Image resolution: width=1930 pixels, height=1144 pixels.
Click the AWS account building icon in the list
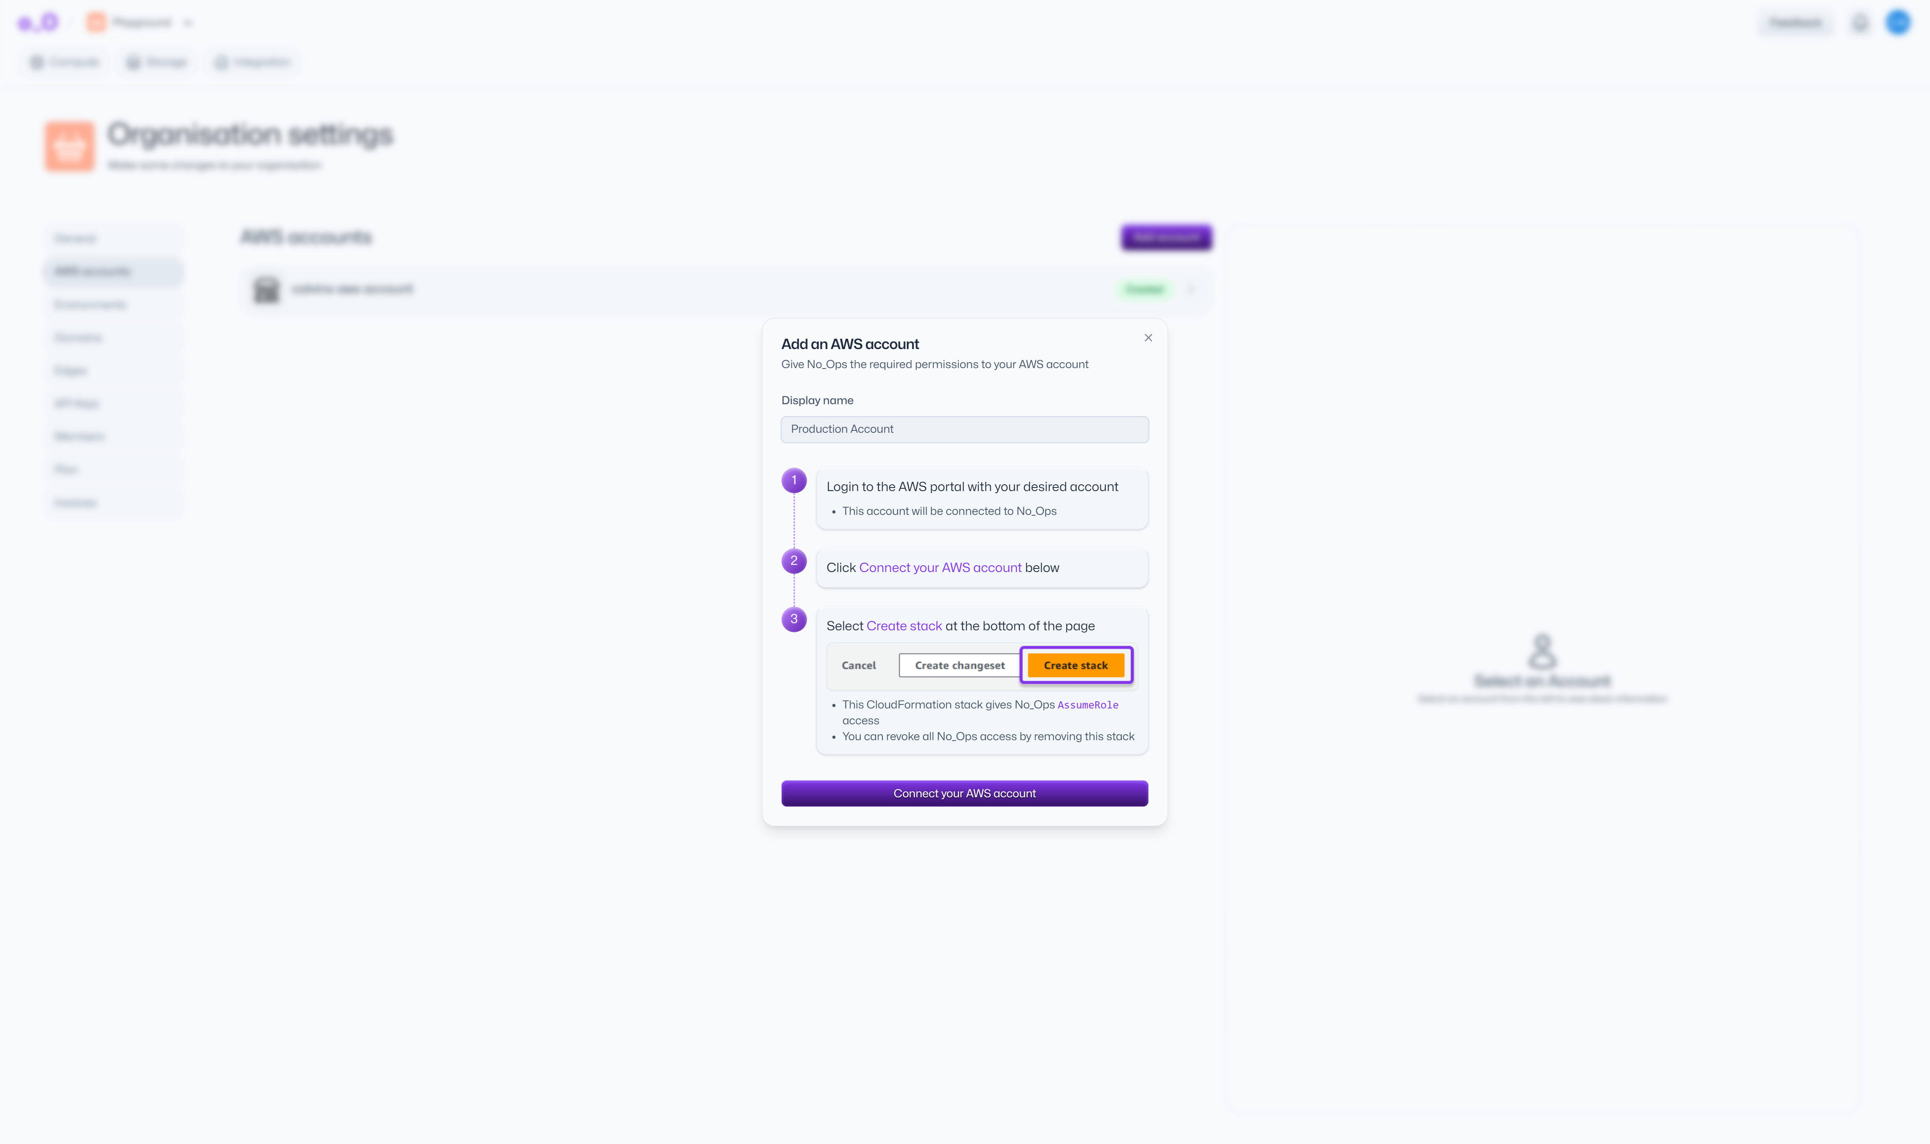pos(267,290)
